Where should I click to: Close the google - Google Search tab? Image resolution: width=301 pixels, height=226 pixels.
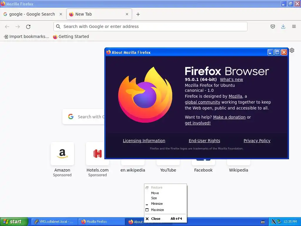tap(61, 14)
